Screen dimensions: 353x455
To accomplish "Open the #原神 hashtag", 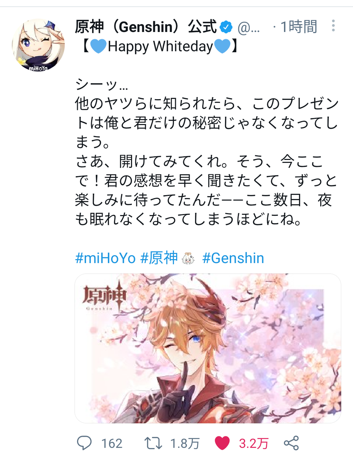I will [x=159, y=258].
